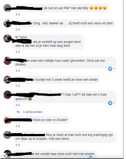Click Topfan diamond badge icon
Screen dimensions: 126x159
pos(16,37)
